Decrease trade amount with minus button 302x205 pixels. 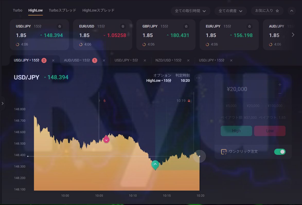280,93
